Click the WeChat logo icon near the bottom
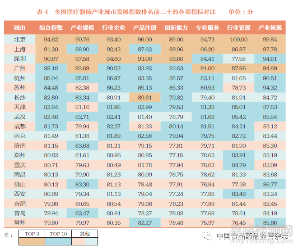 207,236
